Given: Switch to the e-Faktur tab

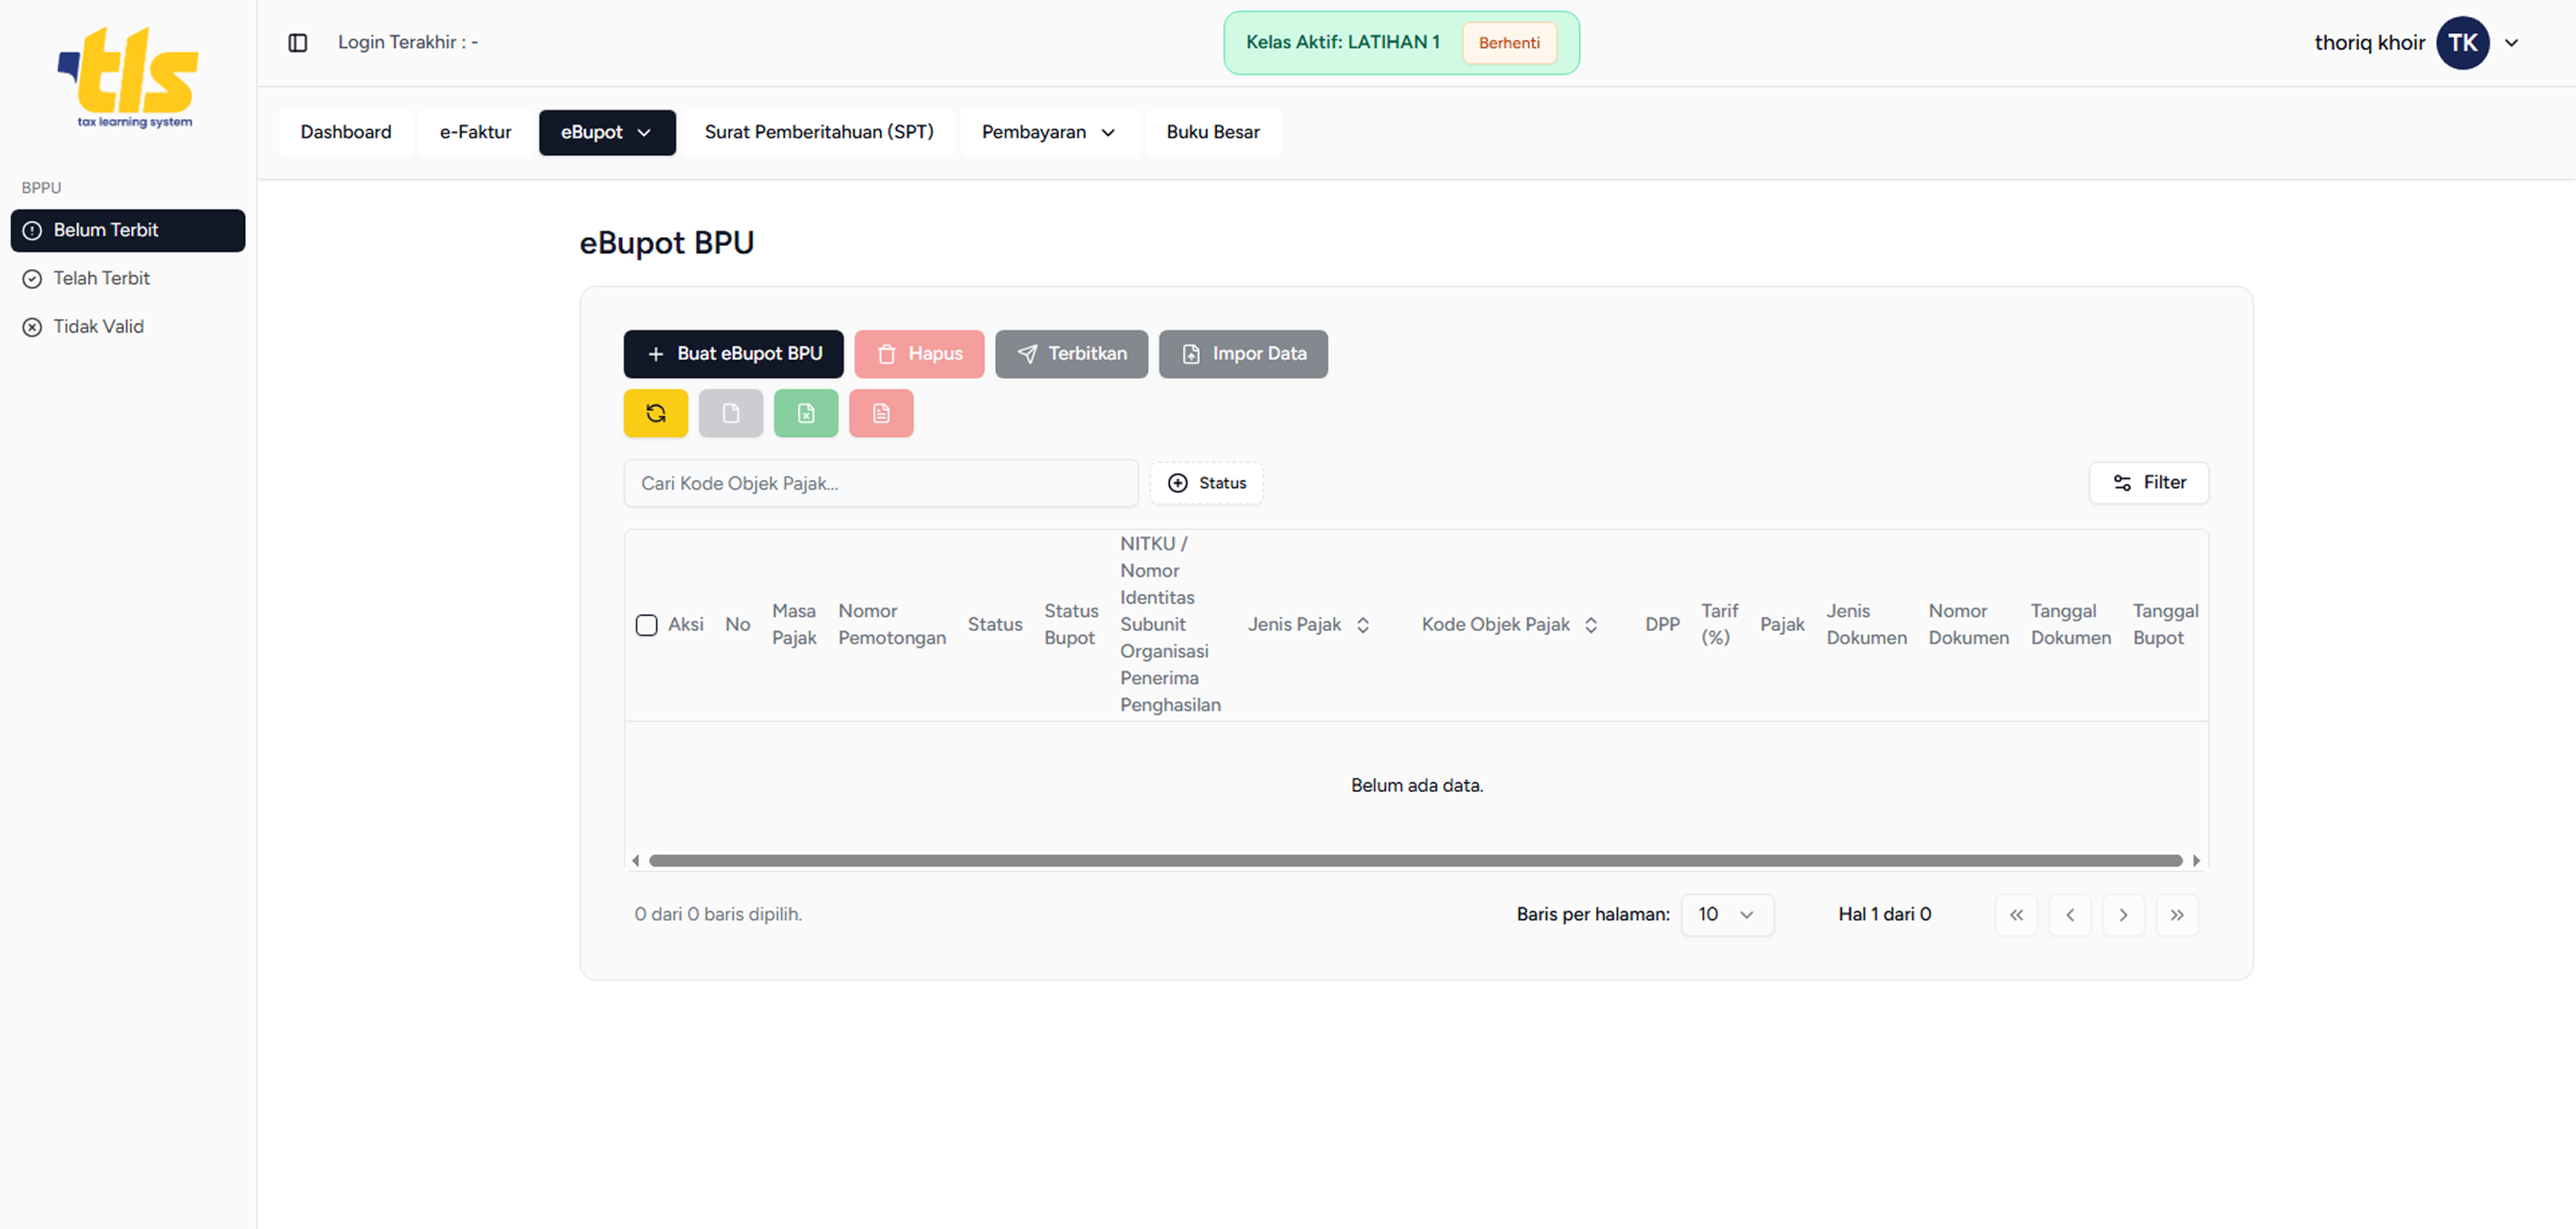Looking at the screenshot, I should (x=475, y=132).
